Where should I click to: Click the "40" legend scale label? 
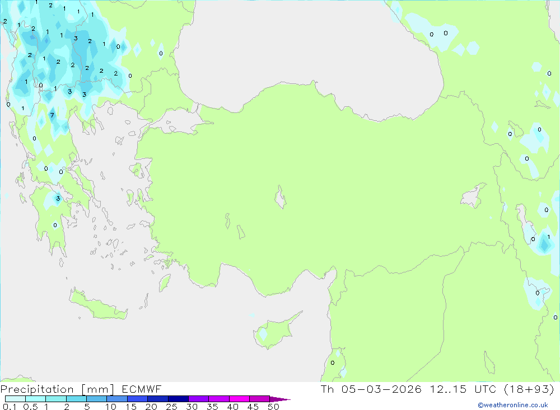pos(233,407)
